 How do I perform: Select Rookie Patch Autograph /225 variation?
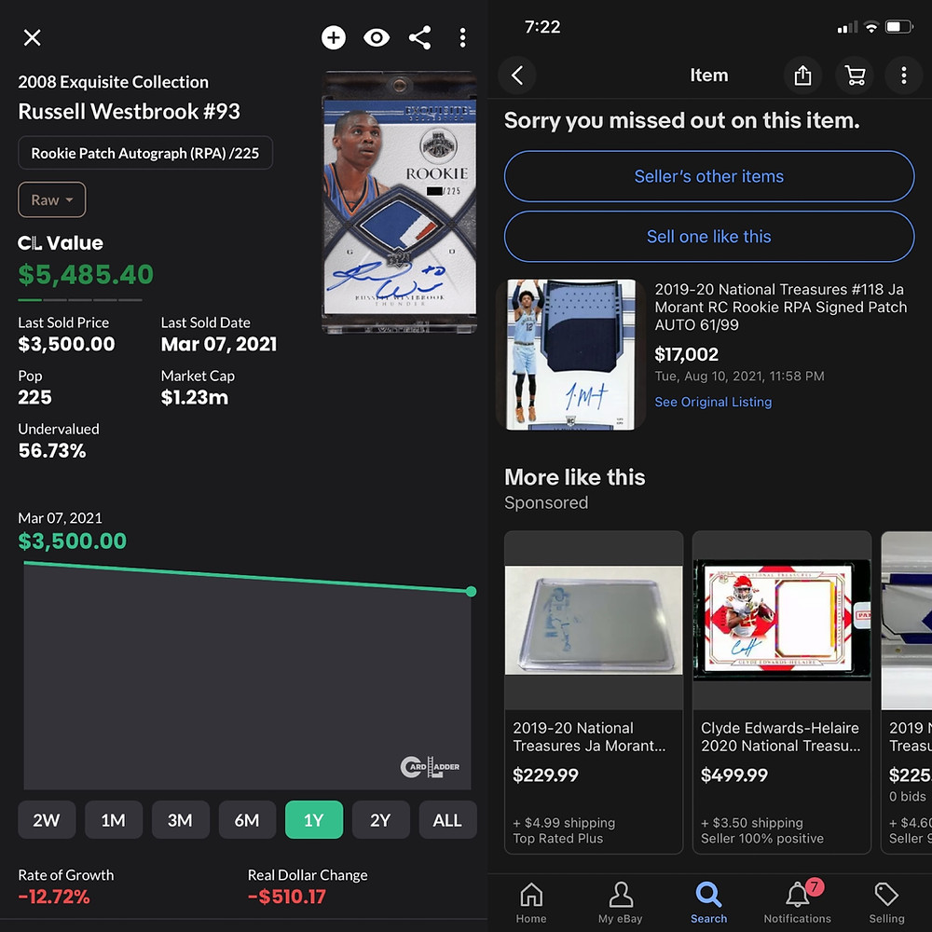(145, 153)
